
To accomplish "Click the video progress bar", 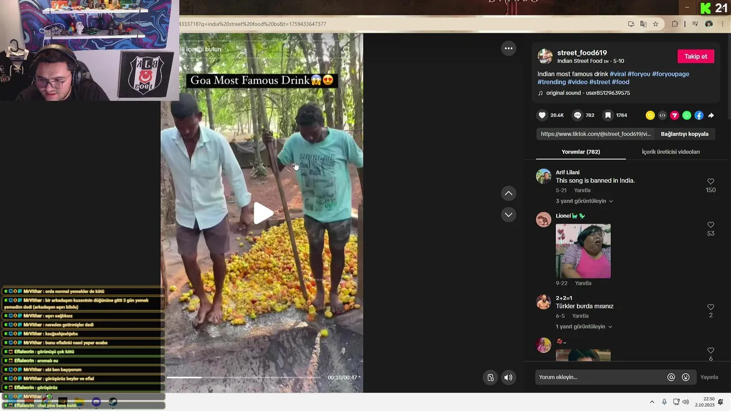I will tap(244, 377).
